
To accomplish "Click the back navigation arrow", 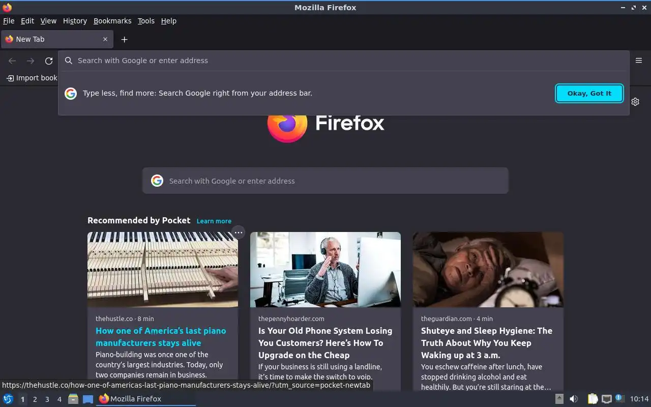I will coord(12,61).
